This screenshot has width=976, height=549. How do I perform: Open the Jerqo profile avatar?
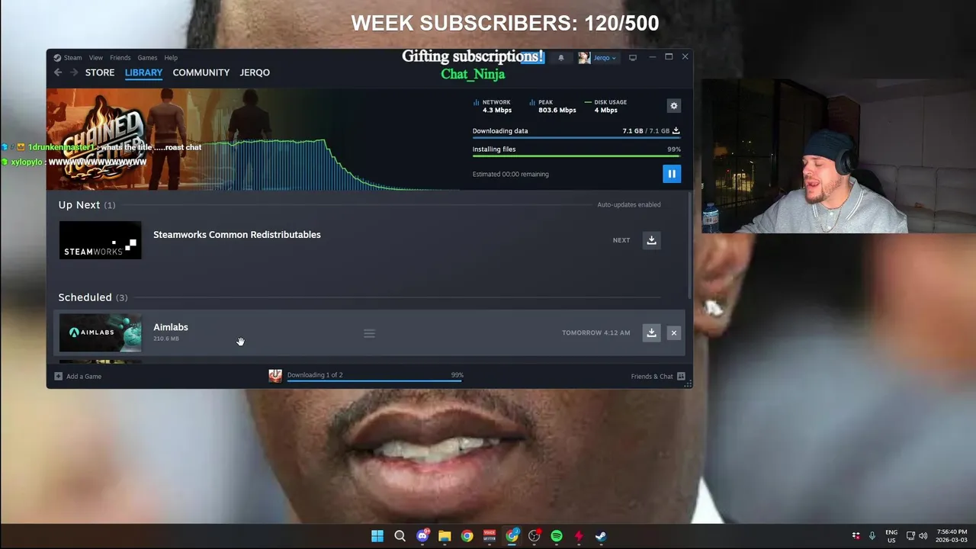pyautogui.click(x=584, y=58)
